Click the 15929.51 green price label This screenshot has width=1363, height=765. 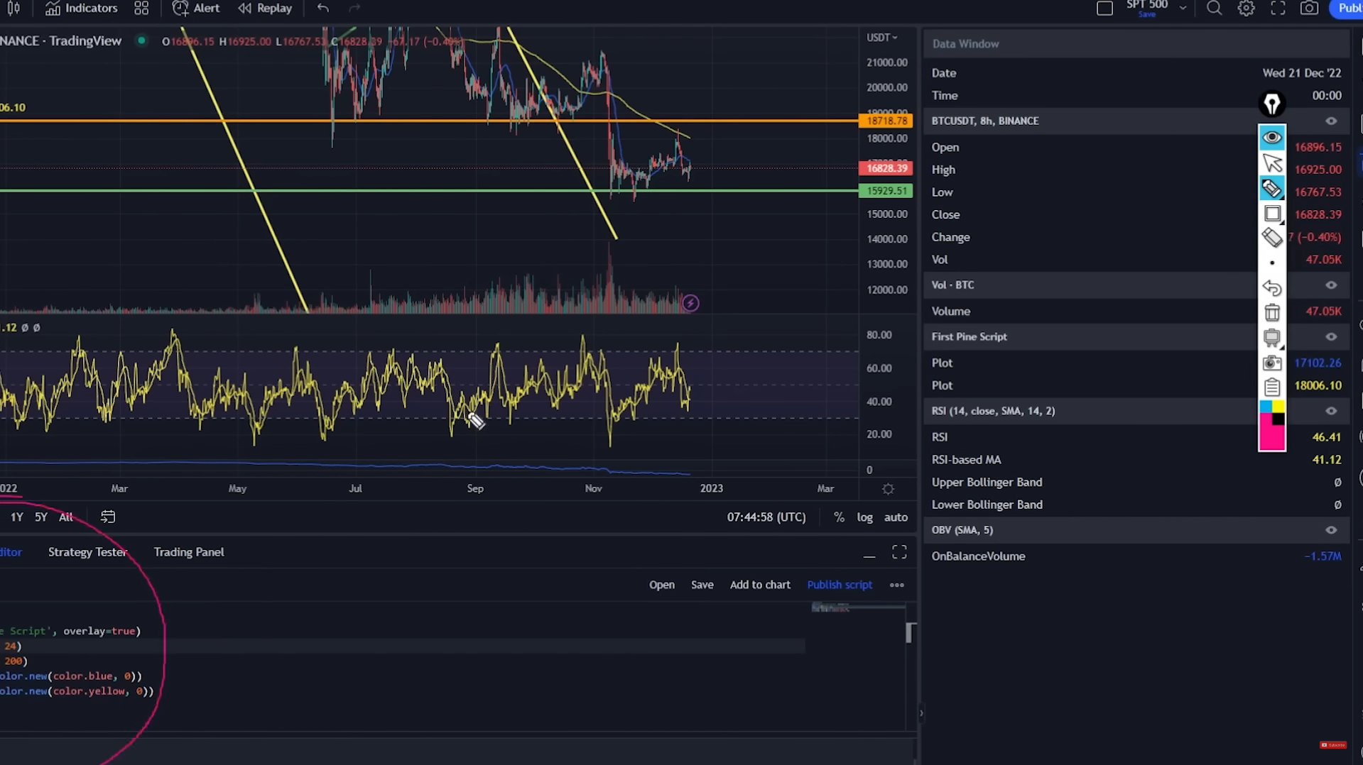[886, 191]
